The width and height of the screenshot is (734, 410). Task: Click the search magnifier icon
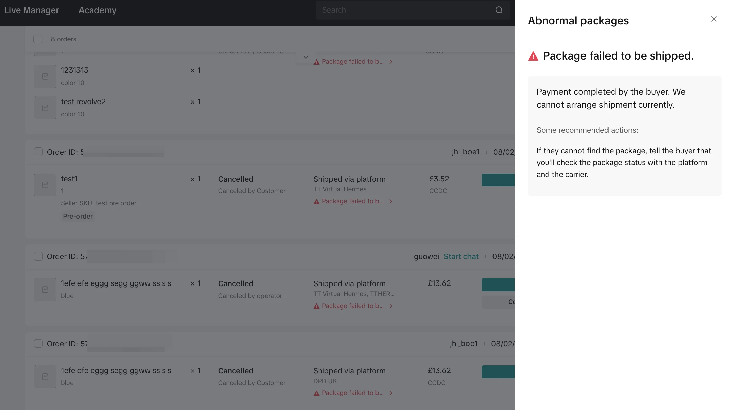(499, 10)
